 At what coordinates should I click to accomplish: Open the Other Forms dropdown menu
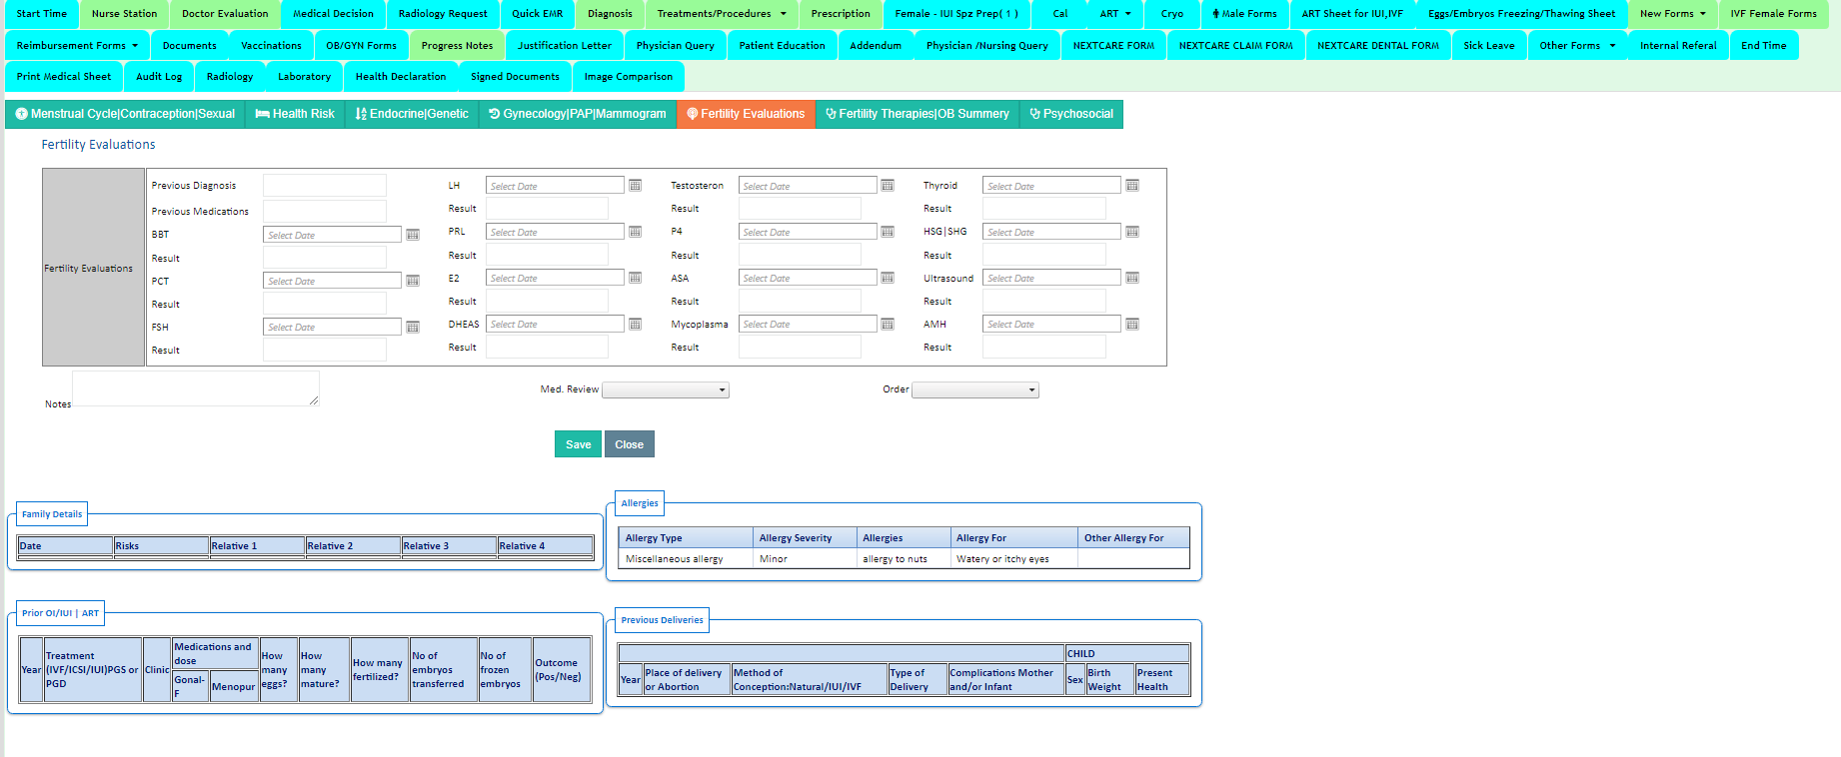1577,45
